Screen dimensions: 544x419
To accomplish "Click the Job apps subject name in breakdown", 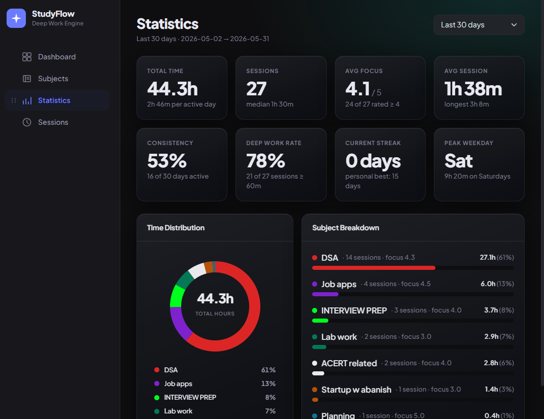I will point(338,284).
